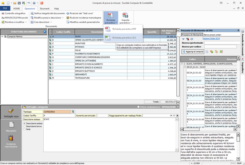Screen dimensions: 245x165
Task: Select Descrizione breve radio button
Action: [24, 126]
